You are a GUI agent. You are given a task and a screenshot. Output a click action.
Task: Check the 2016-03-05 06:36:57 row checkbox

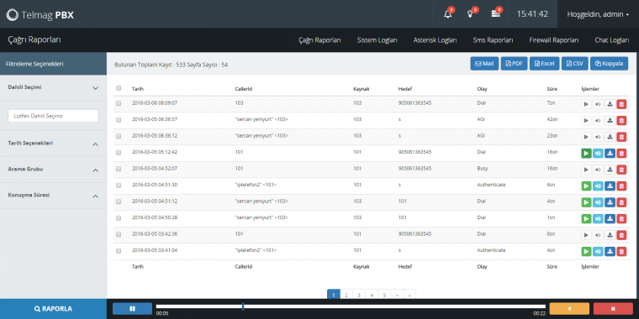pyautogui.click(x=119, y=120)
